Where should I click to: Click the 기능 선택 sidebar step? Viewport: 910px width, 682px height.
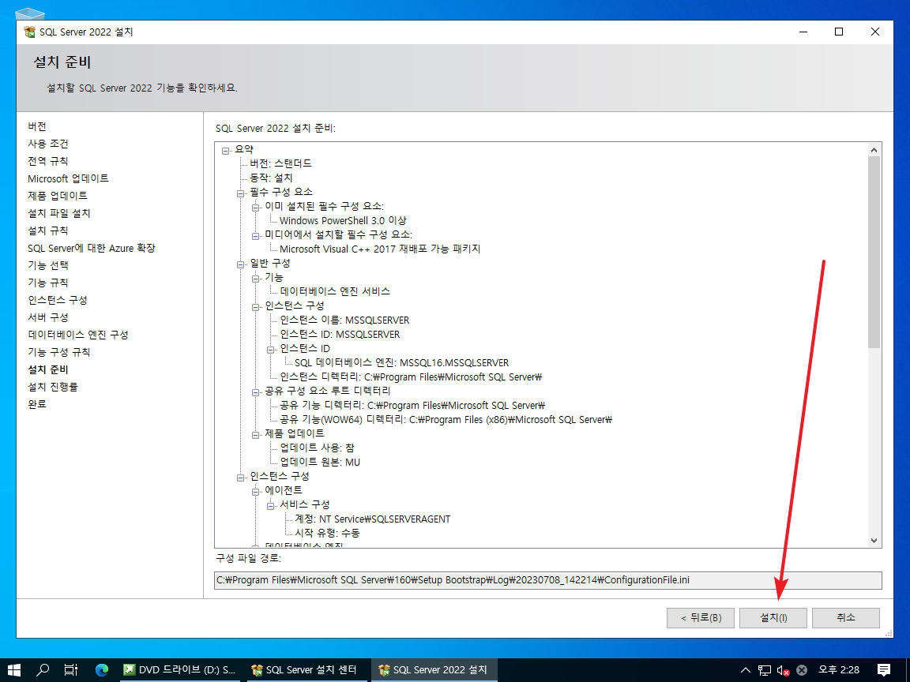pyautogui.click(x=48, y=265)
